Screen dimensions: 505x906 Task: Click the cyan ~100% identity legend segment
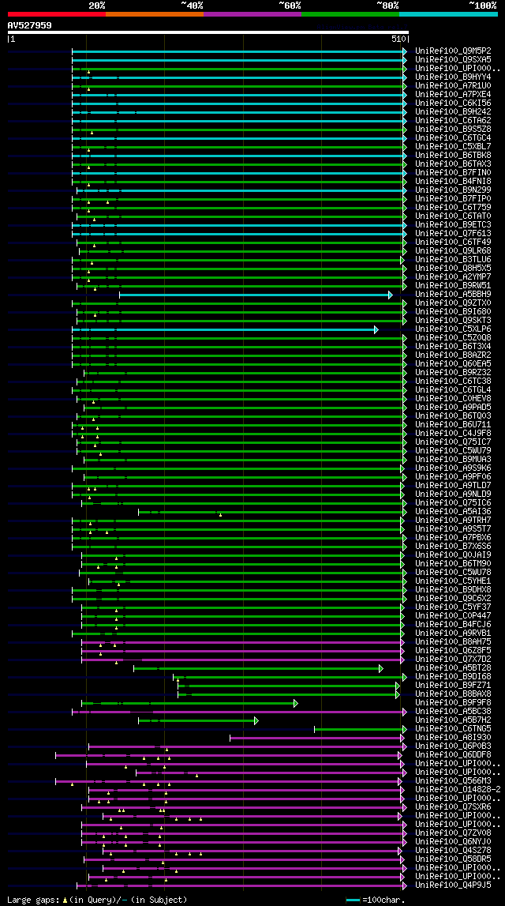448,13
